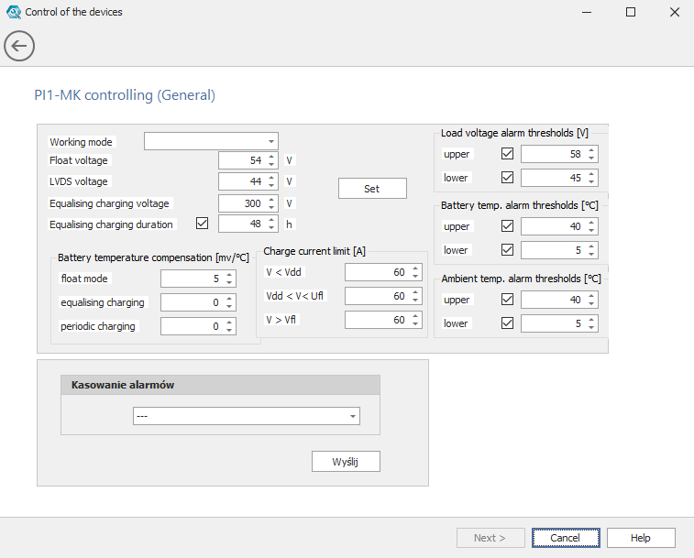Open the Kasowanie alarmów dropdown
Screen dimensions: 694x558
pyautogui.click(x=247, y=416)
